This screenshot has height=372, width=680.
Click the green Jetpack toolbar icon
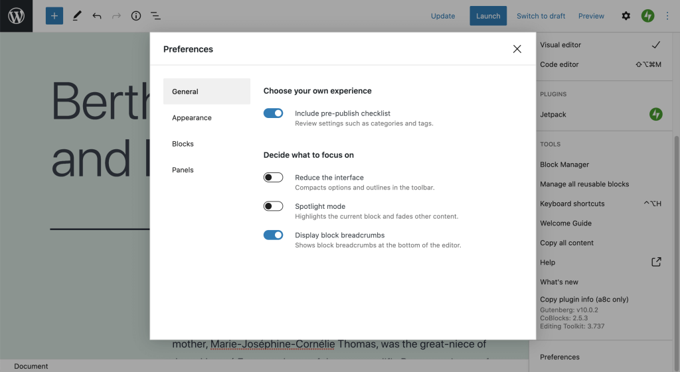click(647, 16)
